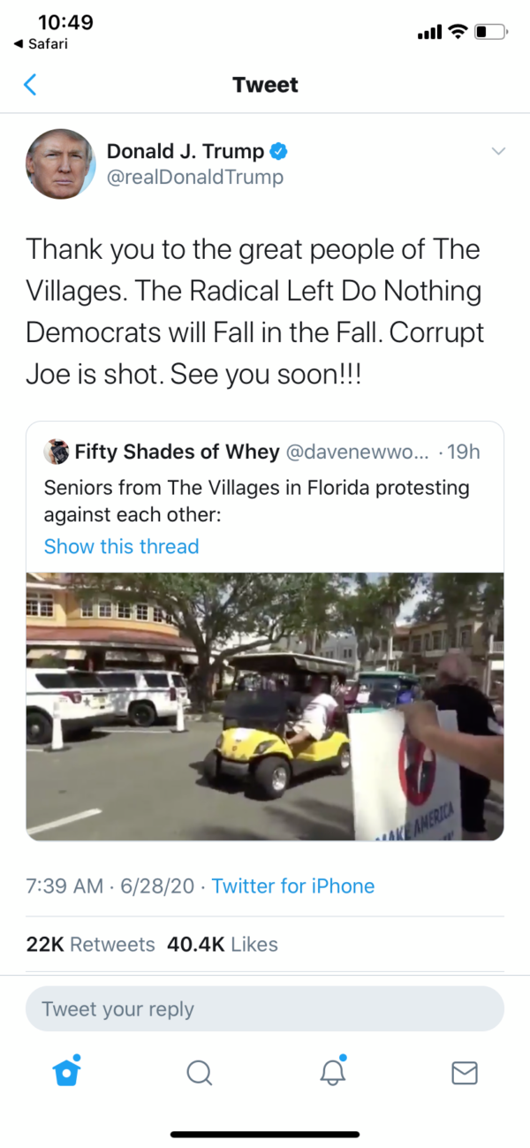Image resolution: width=530 pixels, height=1148 pixels.
Task: Open the Notifications bell tab
Action: (332, 1071)
